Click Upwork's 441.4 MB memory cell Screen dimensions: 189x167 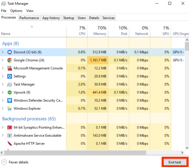(98, 93)
